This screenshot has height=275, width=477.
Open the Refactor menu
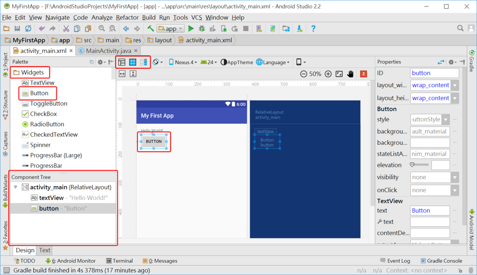[x=127, y=18]
